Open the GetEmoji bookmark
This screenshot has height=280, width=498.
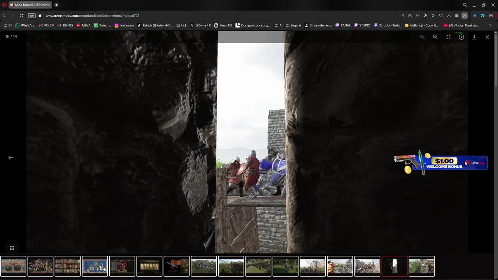pos(422,25)
